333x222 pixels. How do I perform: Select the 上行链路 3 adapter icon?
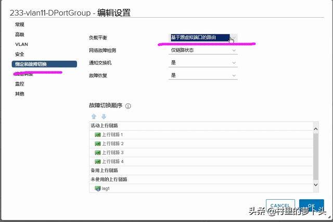coord(97,152)
